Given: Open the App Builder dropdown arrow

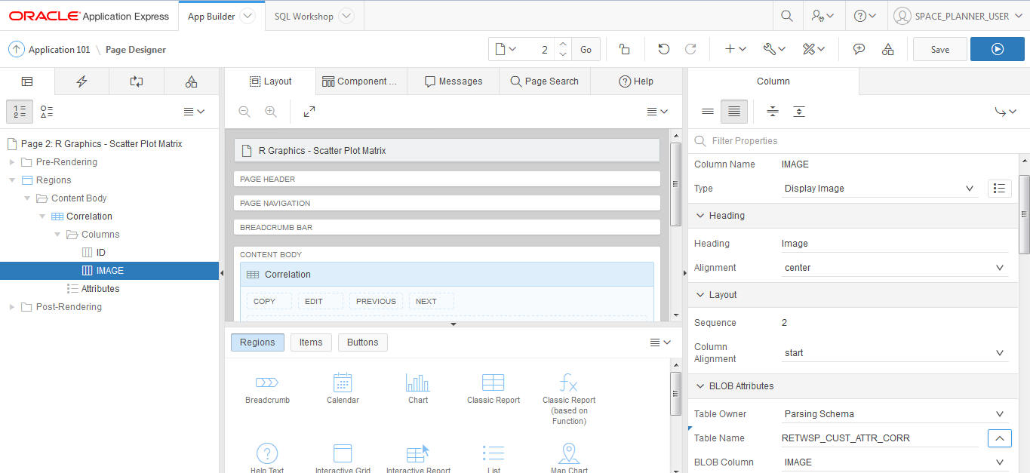Looking at the screenshot, I should point(248,16).
